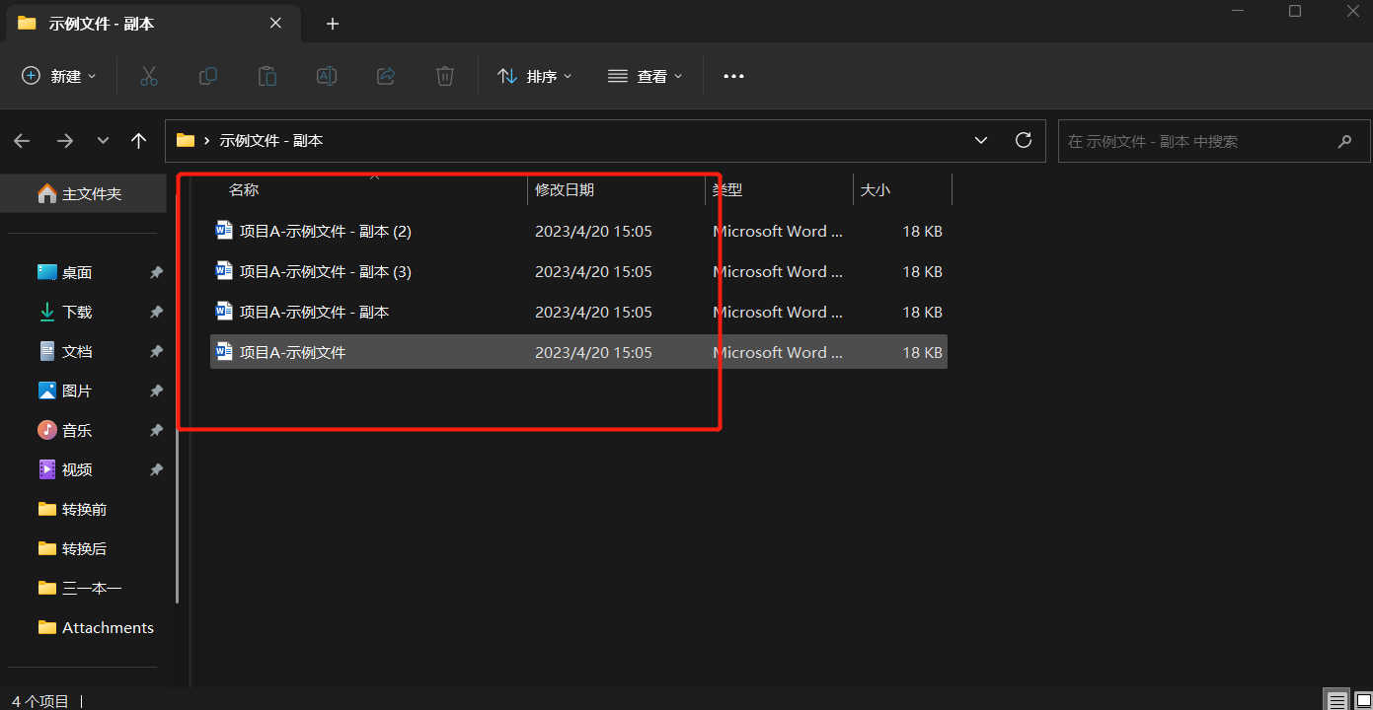
Task: Switch to the 示例文件 - 副本 tab
Action: (99, 23)
